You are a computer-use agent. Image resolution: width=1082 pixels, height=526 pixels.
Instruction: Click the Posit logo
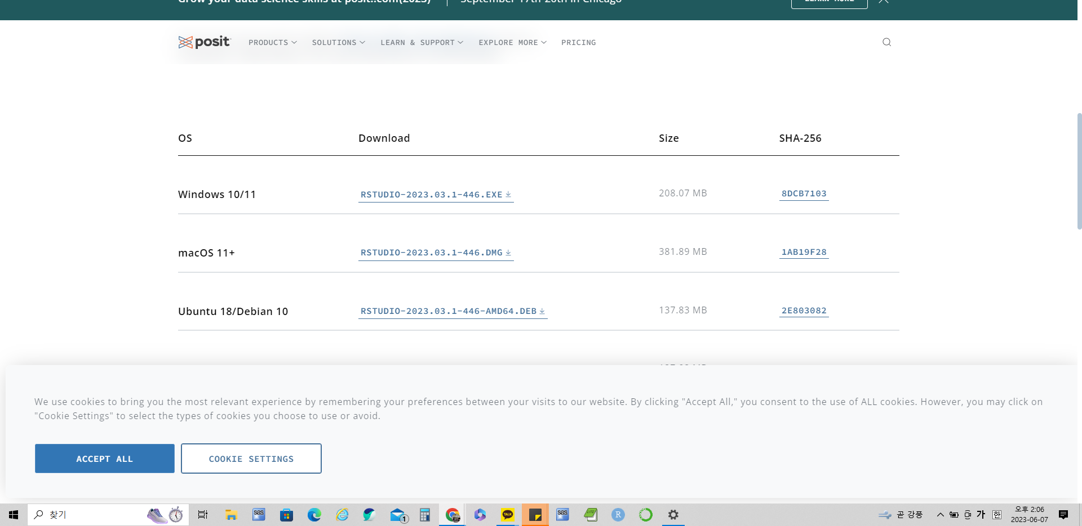tap(204, 42)
